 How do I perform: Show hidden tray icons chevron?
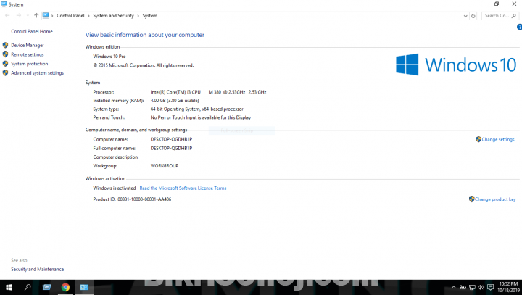click(453, 287)
